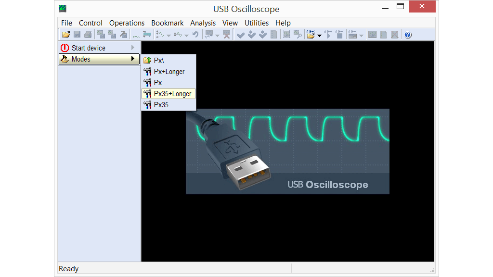Viewport: 493px width, 277px height.
Task: Click the A:B+C stop macro icon
Action: (x=339, y=35)
